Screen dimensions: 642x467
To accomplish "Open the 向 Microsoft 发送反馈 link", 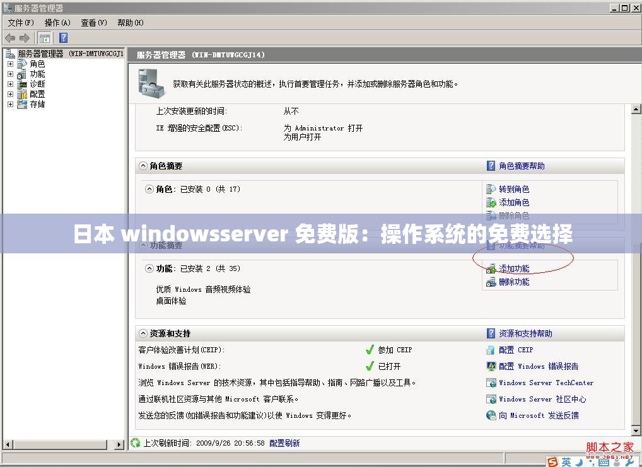I will [539, 415].
